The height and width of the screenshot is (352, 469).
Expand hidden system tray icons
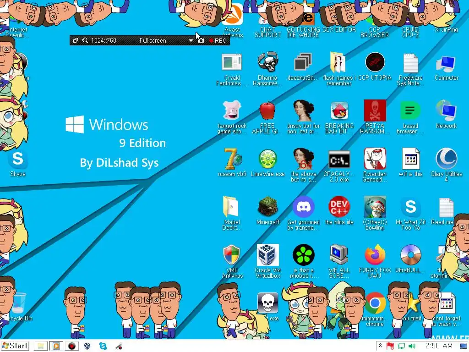coord(380,346)
